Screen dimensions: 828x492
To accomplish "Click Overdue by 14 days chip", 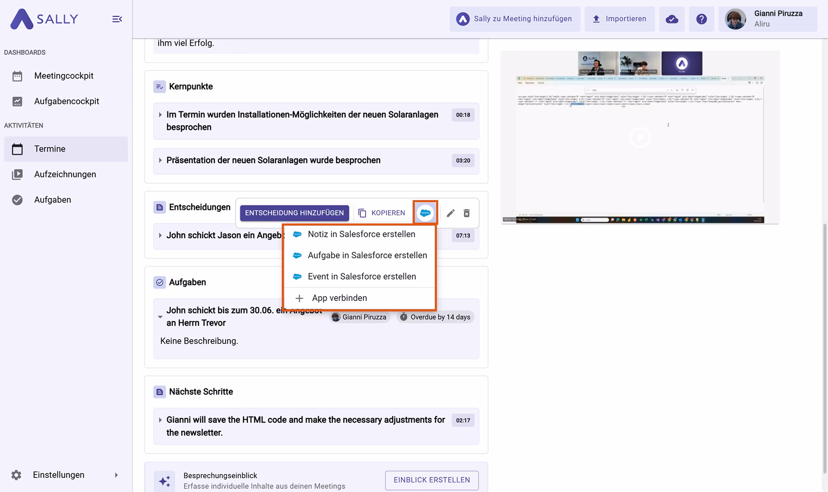I will [x=435, y=317].
